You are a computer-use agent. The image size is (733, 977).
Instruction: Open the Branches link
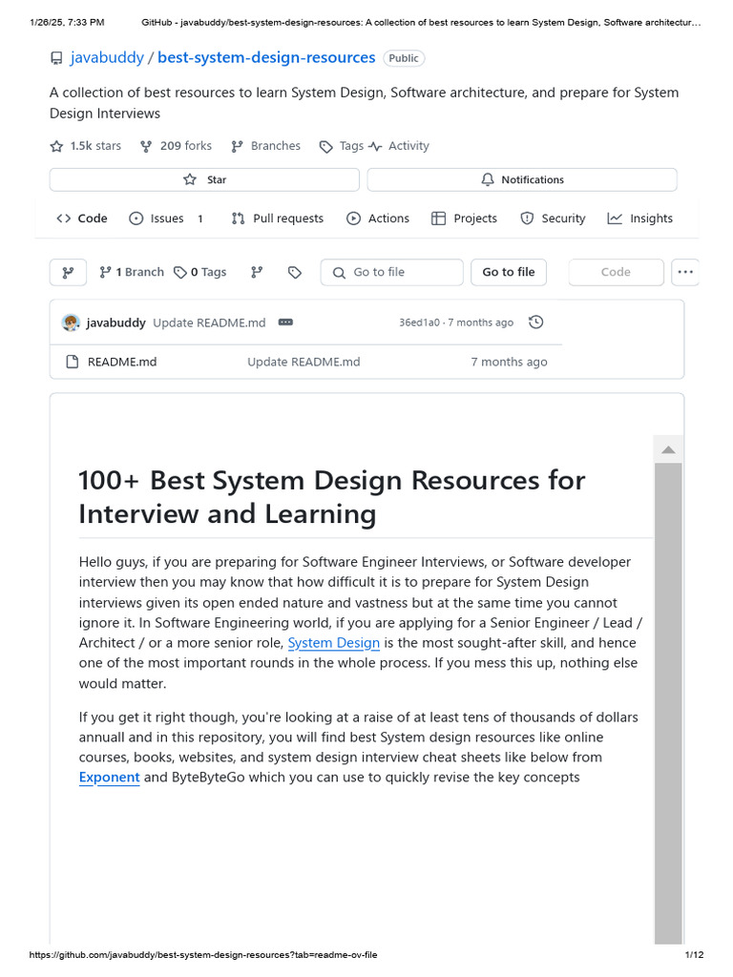[276, 146]
